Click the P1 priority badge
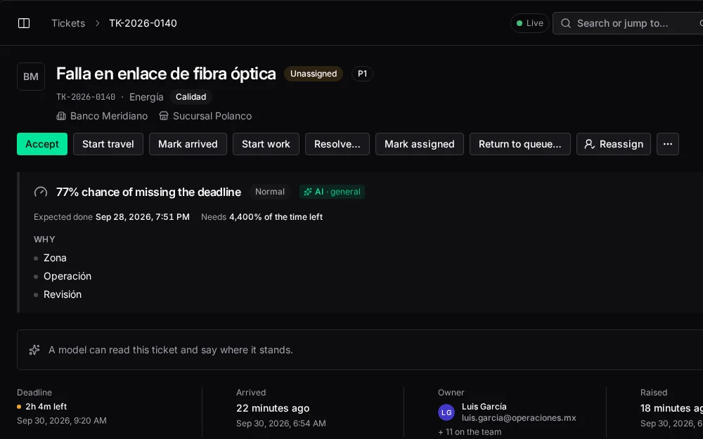This screenshot has height=439, width=703. click(362, 74)
